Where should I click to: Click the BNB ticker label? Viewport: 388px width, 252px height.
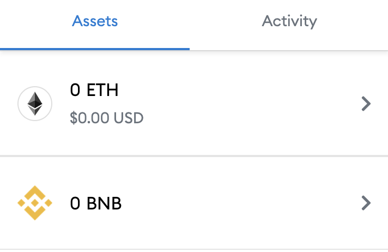(x=104, y=203)
